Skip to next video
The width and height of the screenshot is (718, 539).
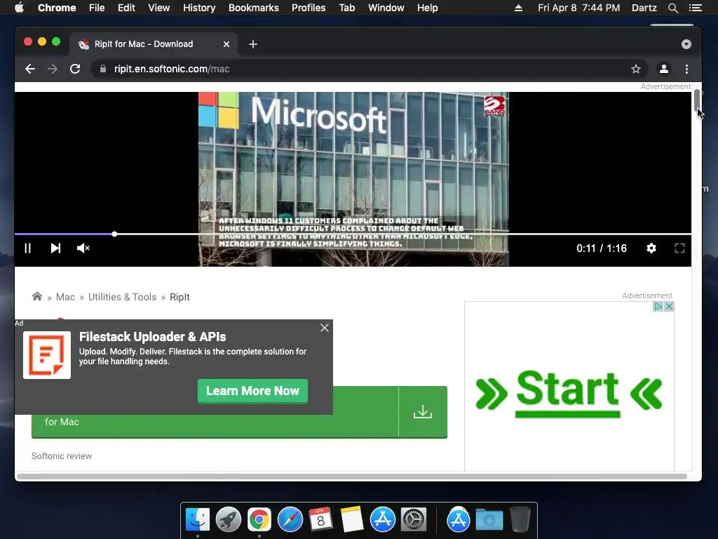(55, 248)
